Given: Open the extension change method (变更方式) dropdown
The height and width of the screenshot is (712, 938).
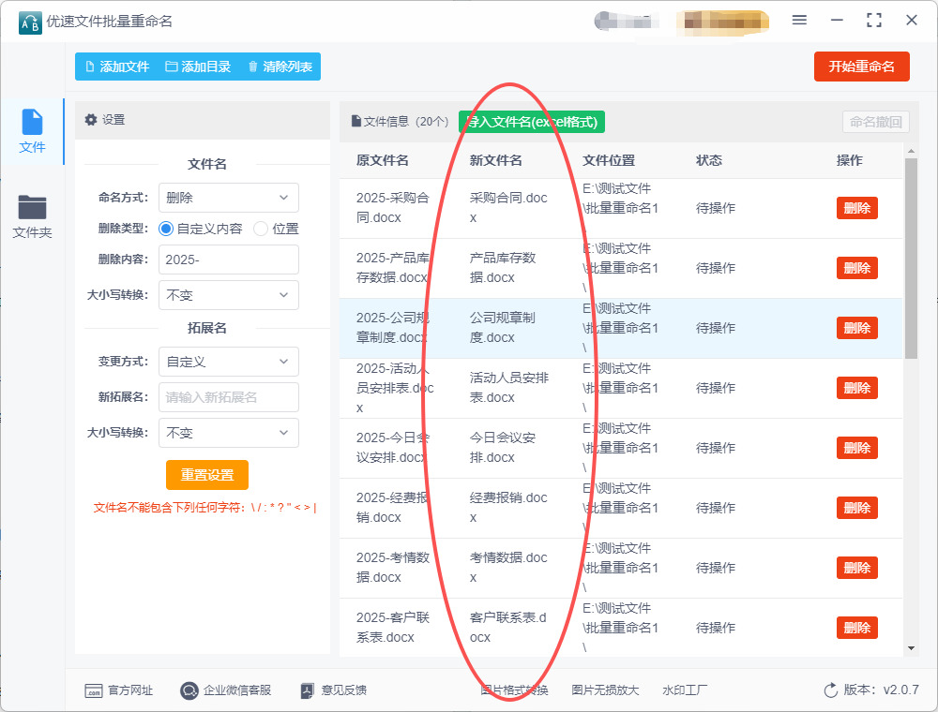Looking at the screenshot, I should click(x=228, y=362).
